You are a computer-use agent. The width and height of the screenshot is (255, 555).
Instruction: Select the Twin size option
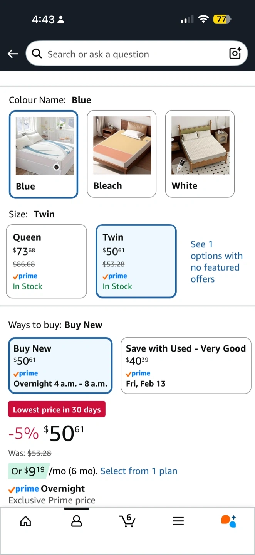[x=136, y=261]
